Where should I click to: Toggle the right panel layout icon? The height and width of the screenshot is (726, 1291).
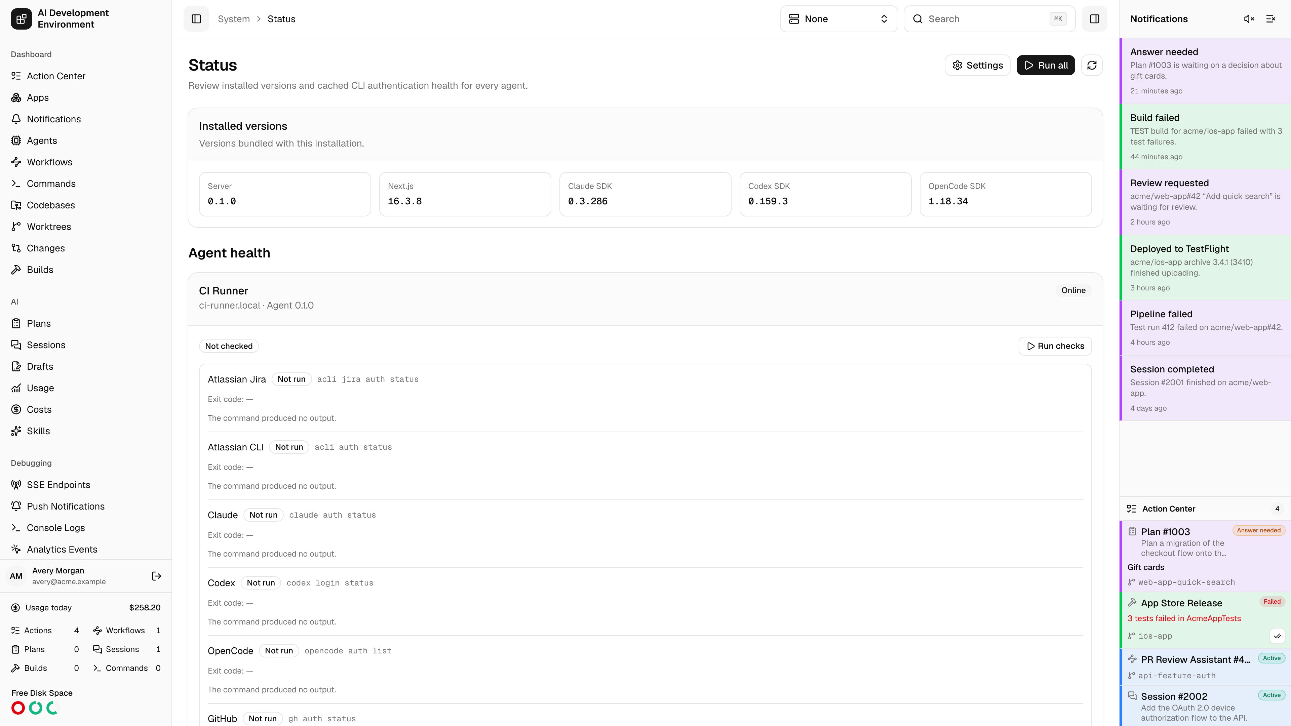pos(1095,19)
